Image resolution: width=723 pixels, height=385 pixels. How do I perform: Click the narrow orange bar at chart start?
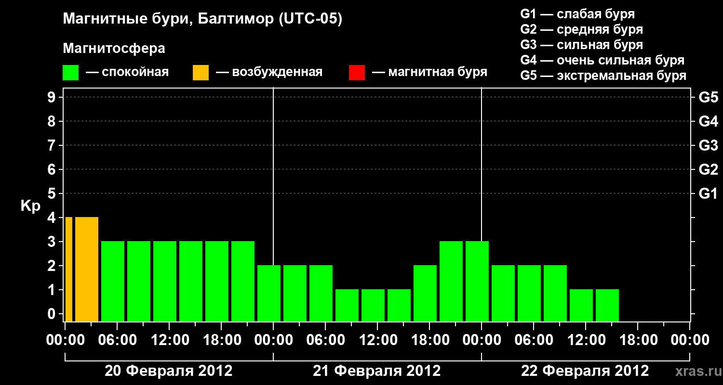pyautogui.click(x=69, y=269)
